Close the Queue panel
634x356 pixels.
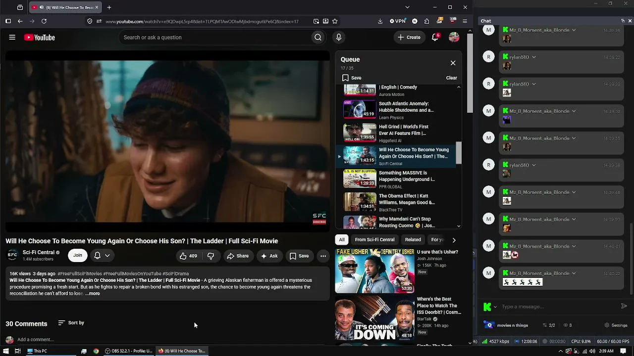pos(453,63)
